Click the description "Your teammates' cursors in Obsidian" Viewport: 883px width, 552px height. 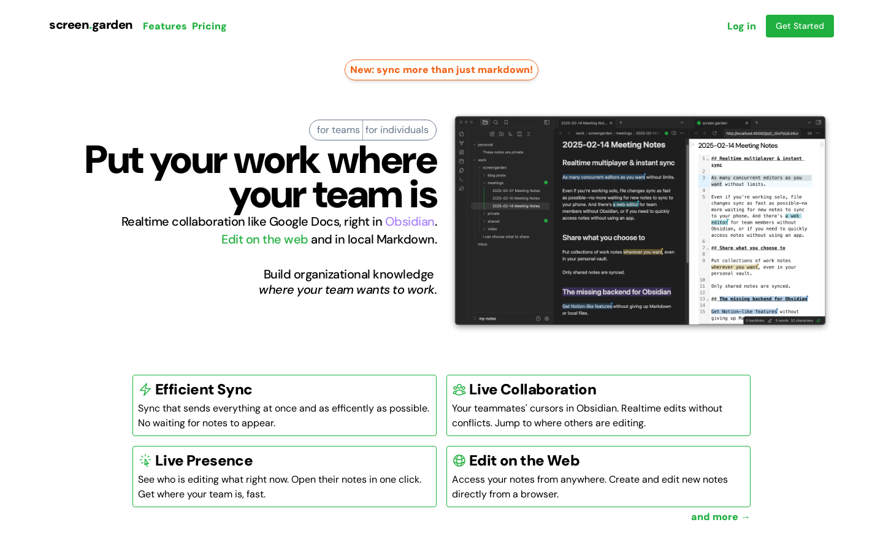pyautogui.click(x=587, y=415)
